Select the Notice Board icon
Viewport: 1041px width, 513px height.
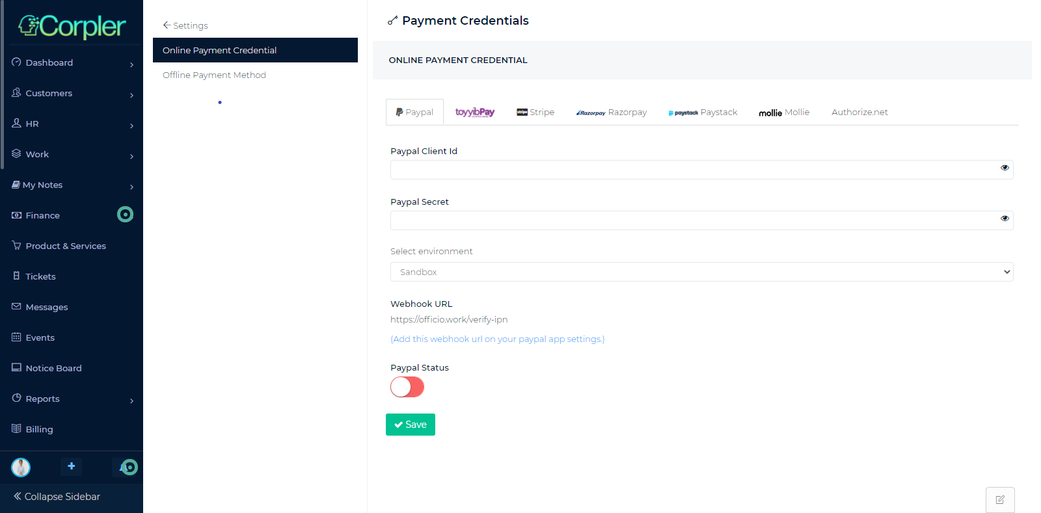point(16,367)
